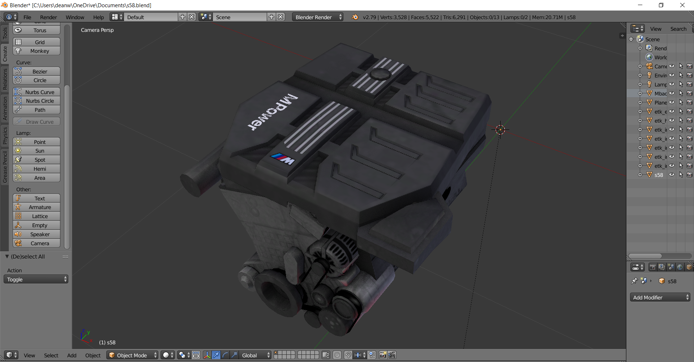Switch to World properties globe tab
694x362 pixels.
pyautogui.click(x=680, y=267)
